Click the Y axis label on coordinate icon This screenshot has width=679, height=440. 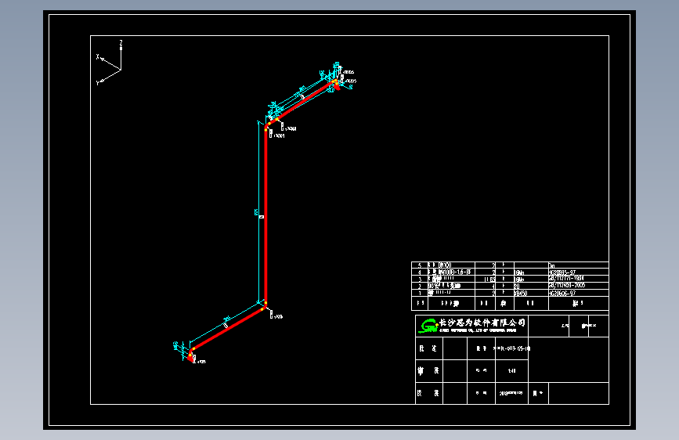(97, 83)
